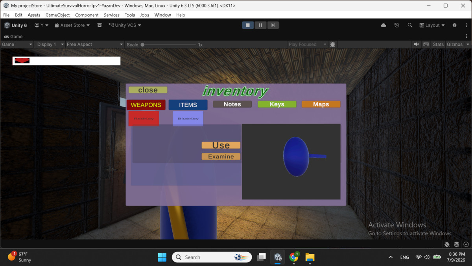Select the Keys inventory category

tap(277, 104)
